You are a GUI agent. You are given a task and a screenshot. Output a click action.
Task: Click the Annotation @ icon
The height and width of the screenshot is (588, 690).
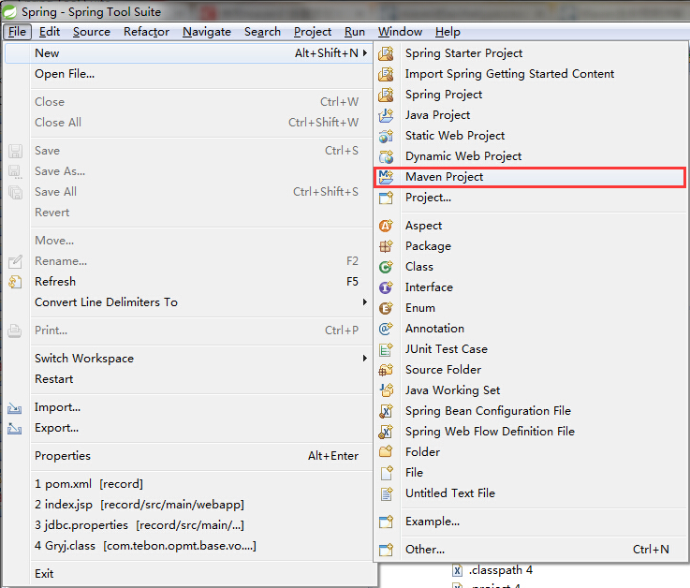click(386, 329)
